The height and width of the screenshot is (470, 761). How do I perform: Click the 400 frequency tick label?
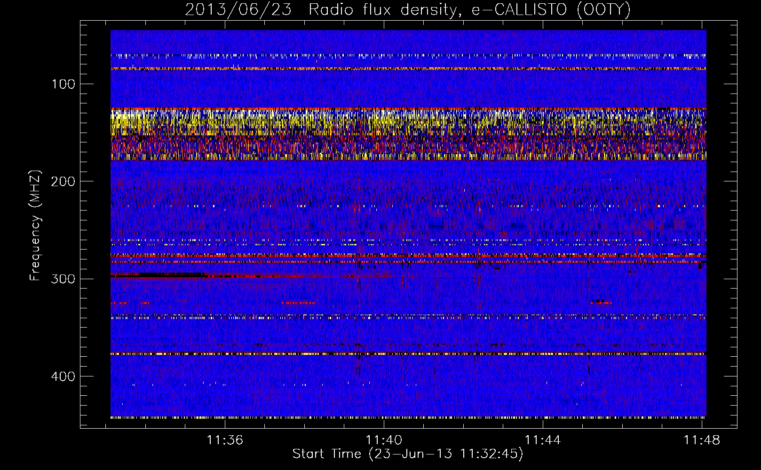point(63,376)
